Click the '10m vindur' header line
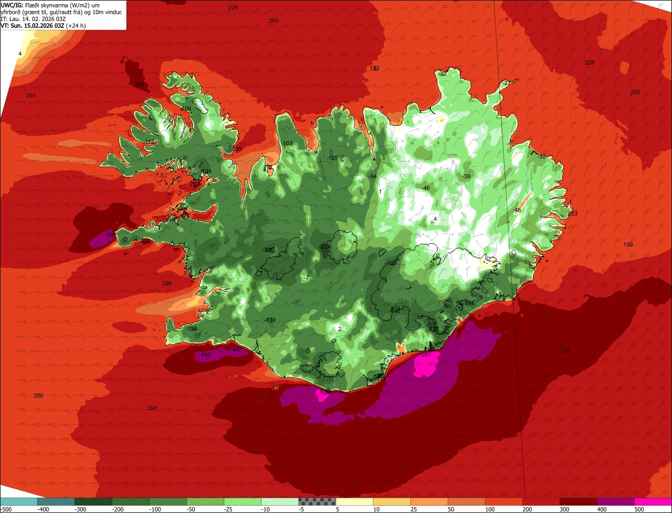 [x=61, y=12]
